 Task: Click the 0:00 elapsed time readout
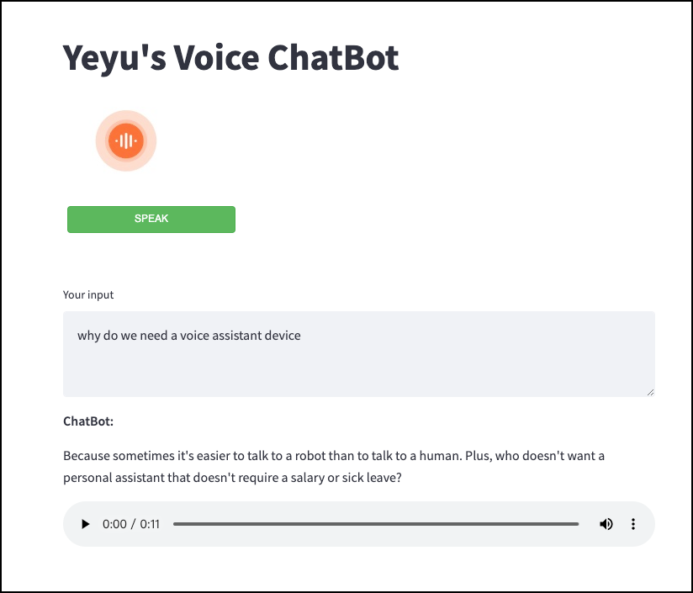pyautogui.click(x=114, y=524)
